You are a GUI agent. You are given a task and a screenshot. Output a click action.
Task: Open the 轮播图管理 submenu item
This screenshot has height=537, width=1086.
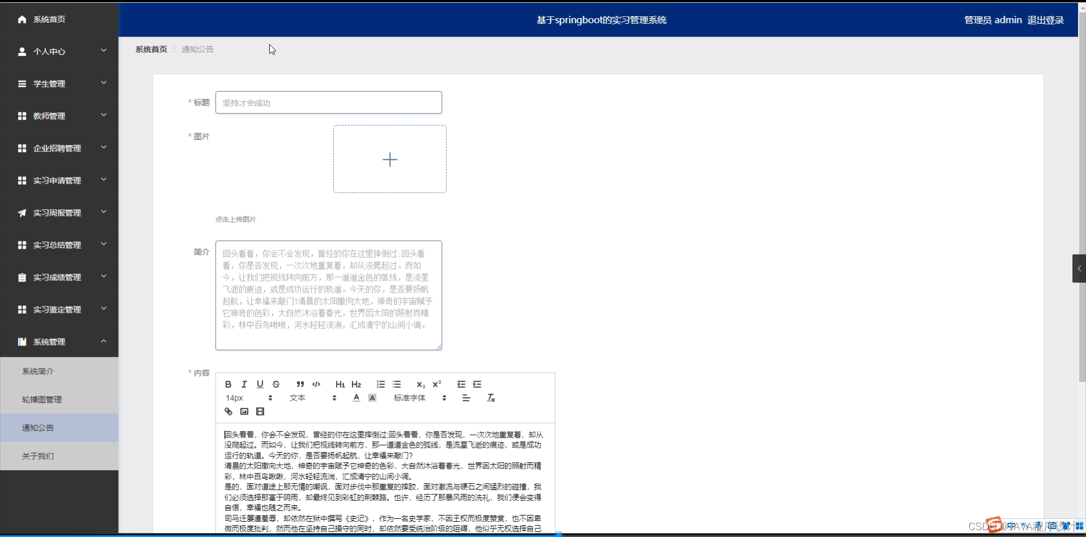(59, 400)
